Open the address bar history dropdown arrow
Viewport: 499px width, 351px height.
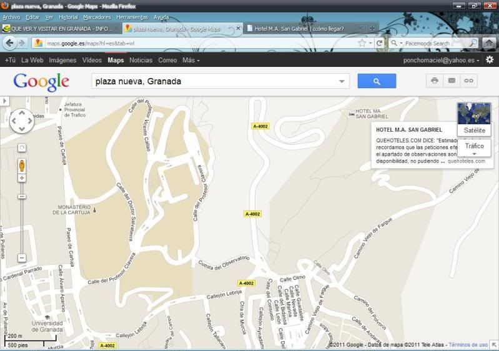(x=371, y=43)
